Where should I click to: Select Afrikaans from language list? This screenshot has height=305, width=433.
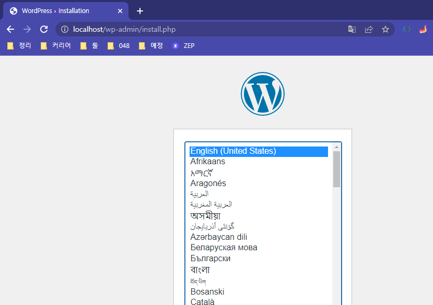pos(259,162)
